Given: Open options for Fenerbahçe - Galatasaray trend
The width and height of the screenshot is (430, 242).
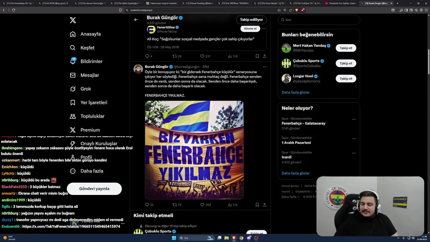Looking at the screenshot, I should tap(354, 119).
